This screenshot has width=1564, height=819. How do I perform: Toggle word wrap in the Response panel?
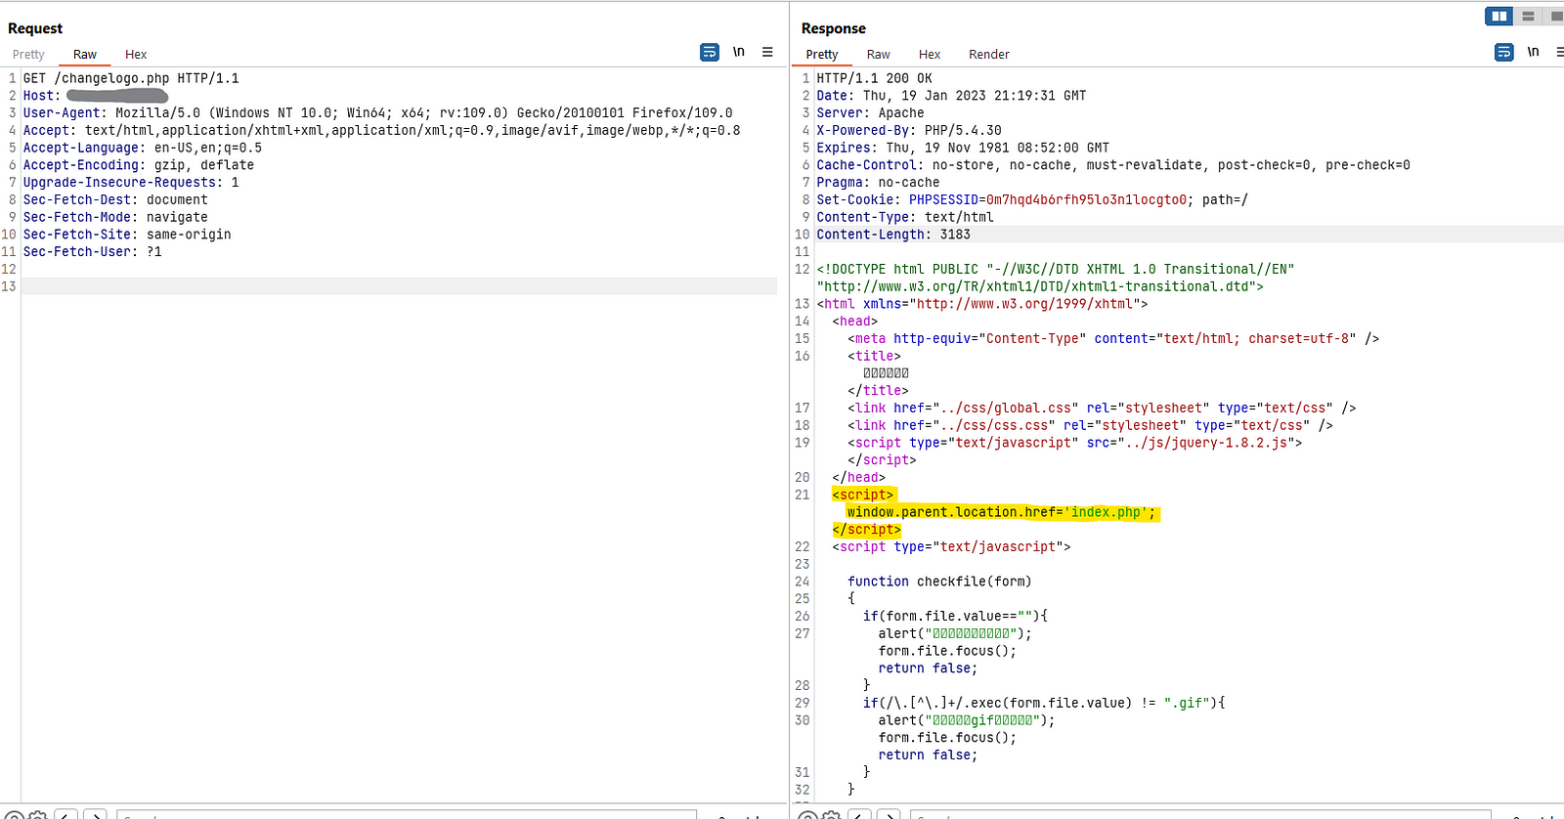coord(1504,52)
